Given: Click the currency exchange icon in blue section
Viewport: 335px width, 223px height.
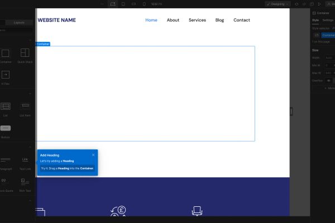Looking at the screenshot, I should [118, 211].
